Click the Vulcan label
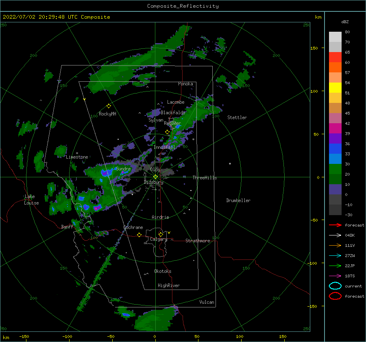366x342 pixels. pos(207,302)
